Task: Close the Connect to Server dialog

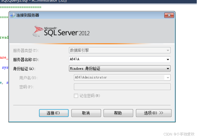Action: (169, 15)
